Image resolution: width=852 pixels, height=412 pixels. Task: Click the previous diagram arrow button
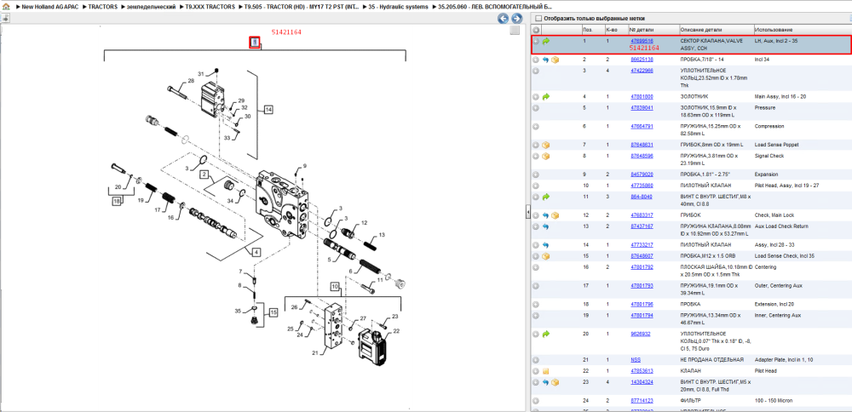(x=504, y=19)
